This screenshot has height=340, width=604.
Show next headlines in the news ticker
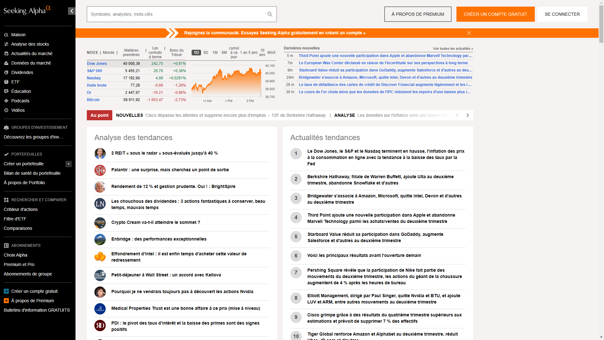coord(467,115)
